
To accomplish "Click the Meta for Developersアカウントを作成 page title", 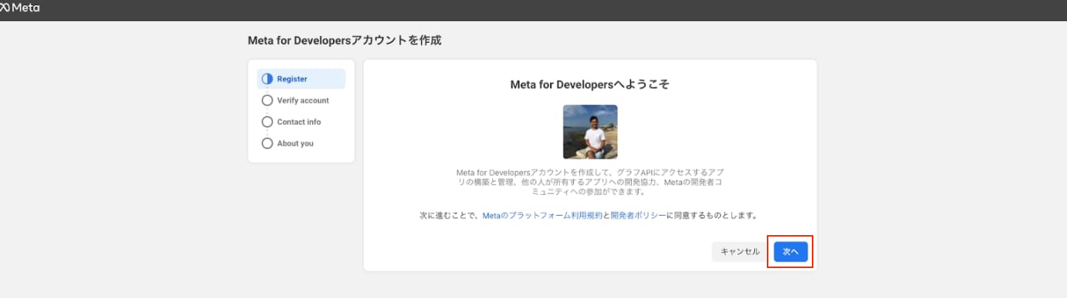I will tap(344, 40).
